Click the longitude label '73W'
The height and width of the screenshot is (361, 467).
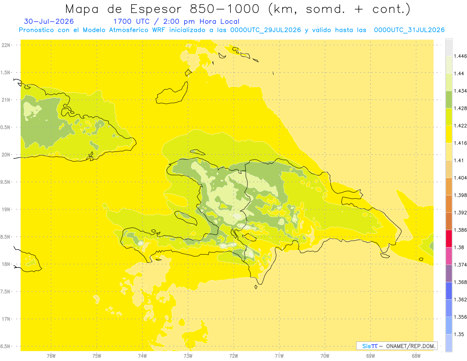188,356
